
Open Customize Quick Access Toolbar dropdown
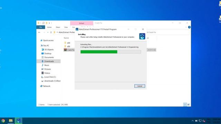[x=49, y=23]
